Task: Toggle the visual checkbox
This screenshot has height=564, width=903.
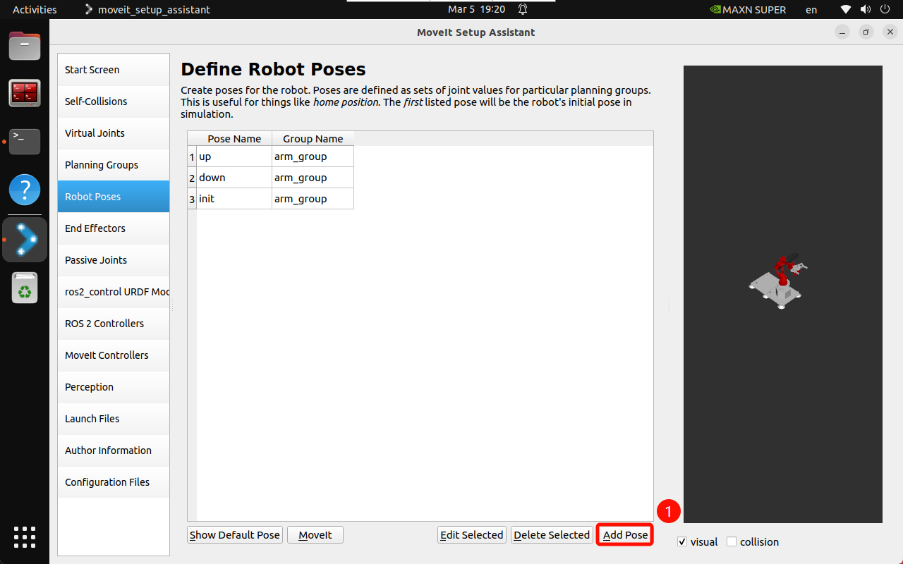Action: click(682, 541)
